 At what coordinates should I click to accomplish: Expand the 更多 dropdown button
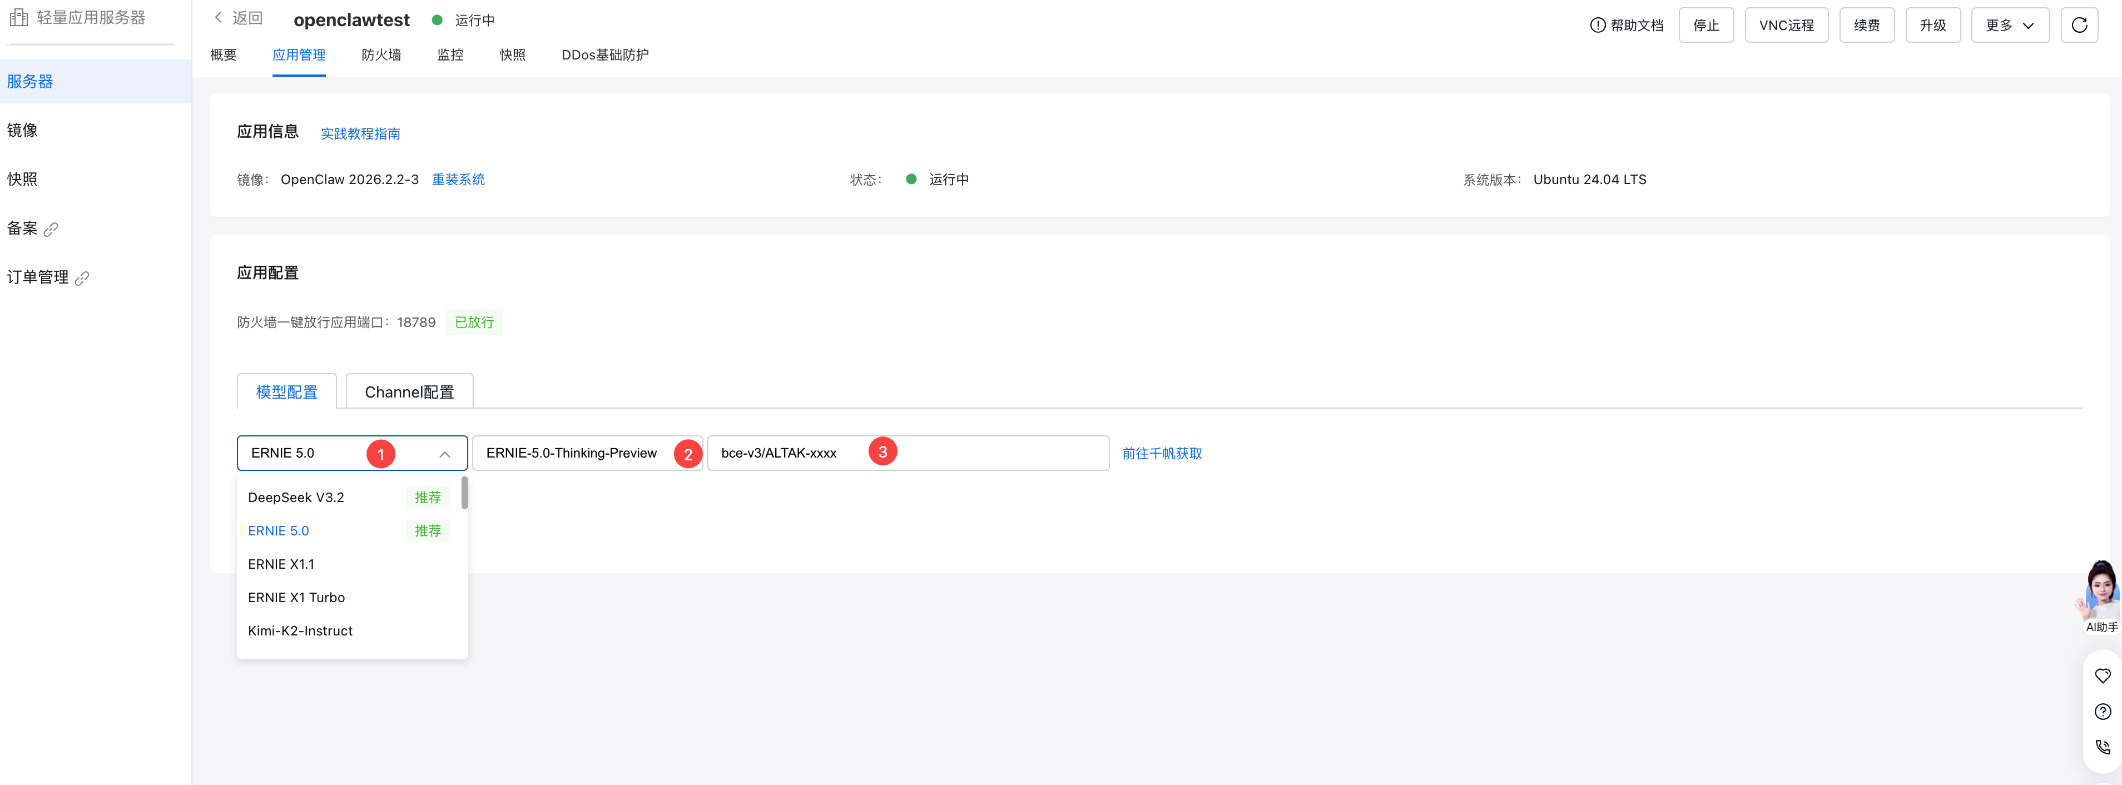(x=2009, y=26)
